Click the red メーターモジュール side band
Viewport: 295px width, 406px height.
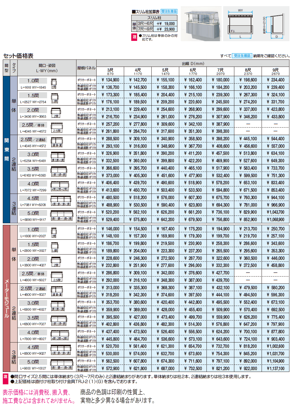(6, 298)
